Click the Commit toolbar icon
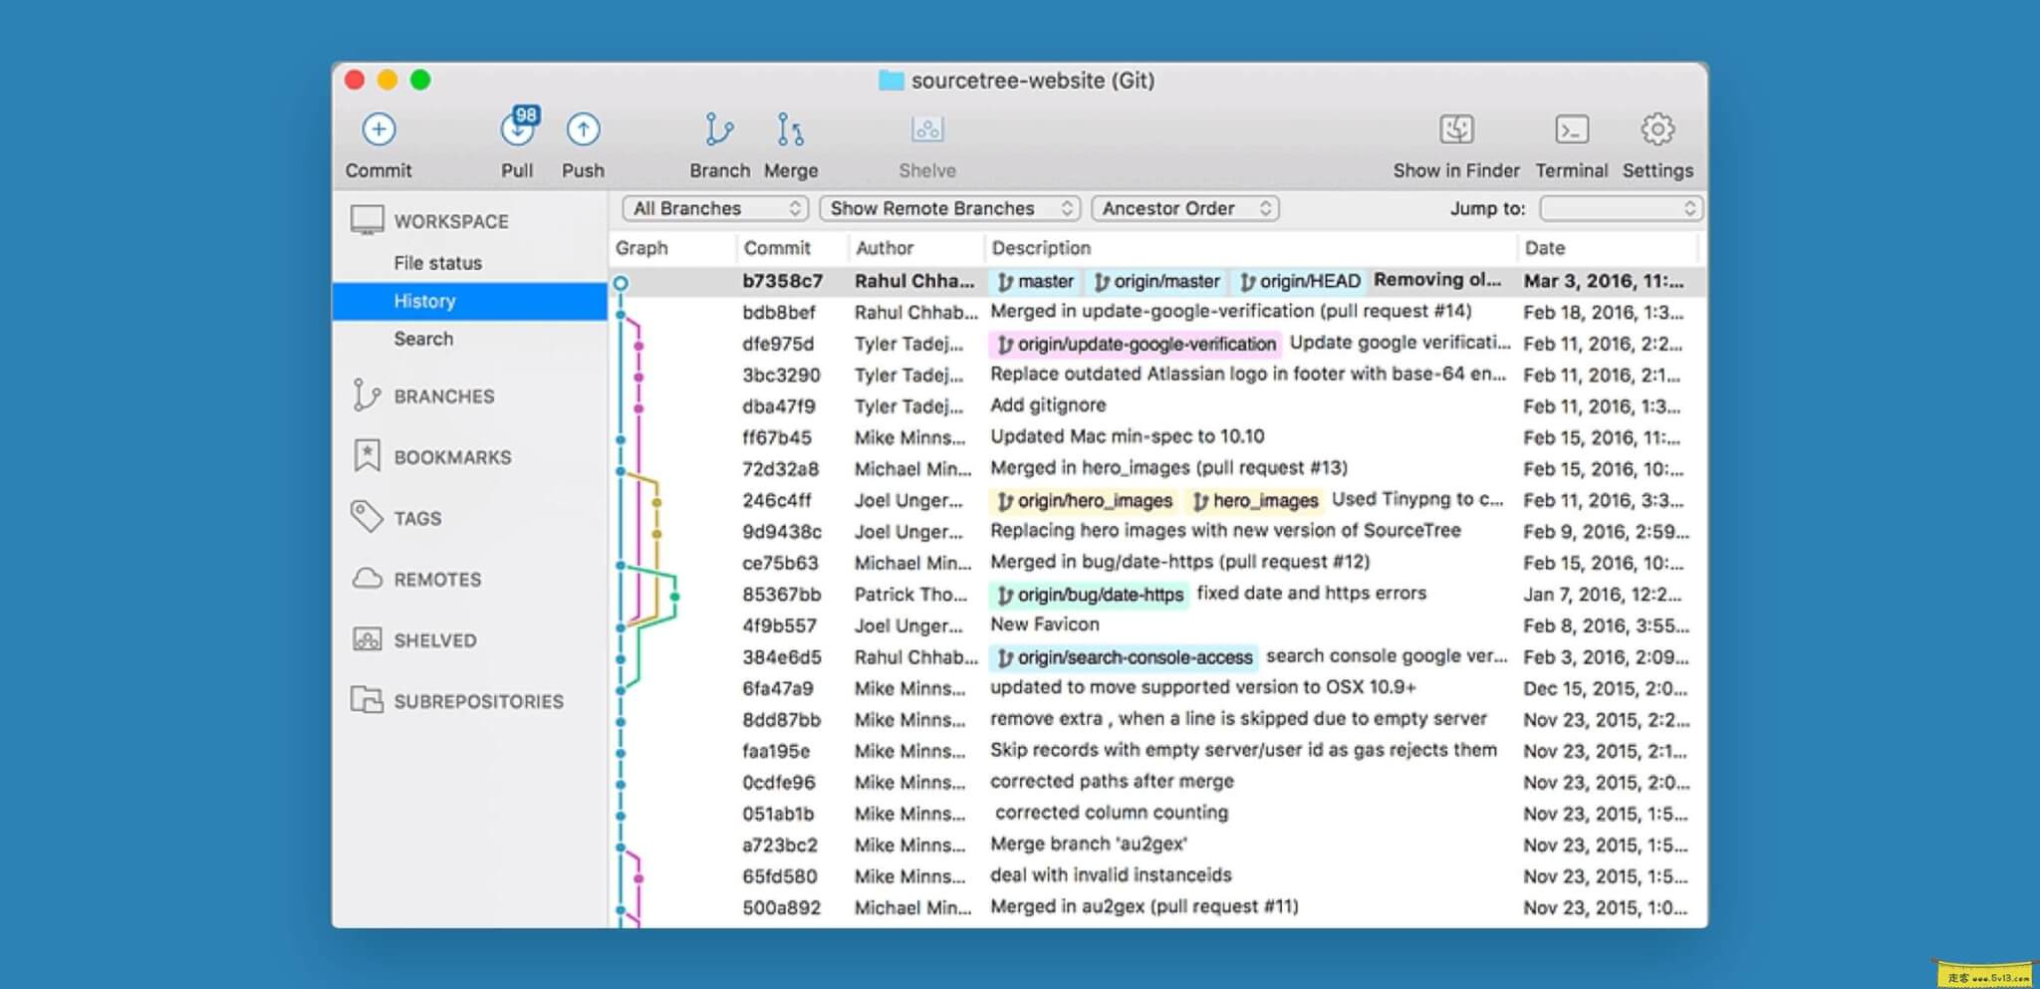Image resolution: width=2040 pixels, height=989 pixels. (x=378, y=129)
